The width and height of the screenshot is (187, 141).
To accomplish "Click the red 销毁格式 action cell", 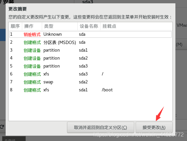I will [x=32, y=34].
